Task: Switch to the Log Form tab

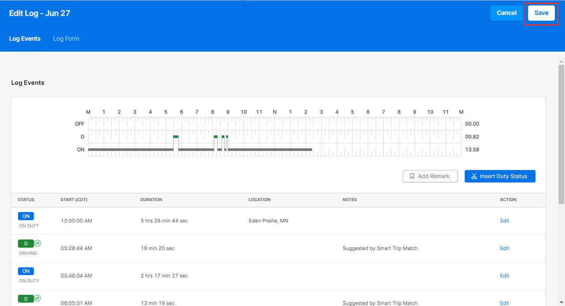Action: click(x=66, y=38)
